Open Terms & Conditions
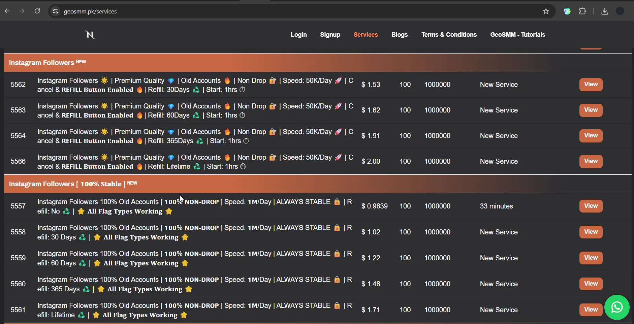This screenshot has height=324, width=634. click(449, 35)
